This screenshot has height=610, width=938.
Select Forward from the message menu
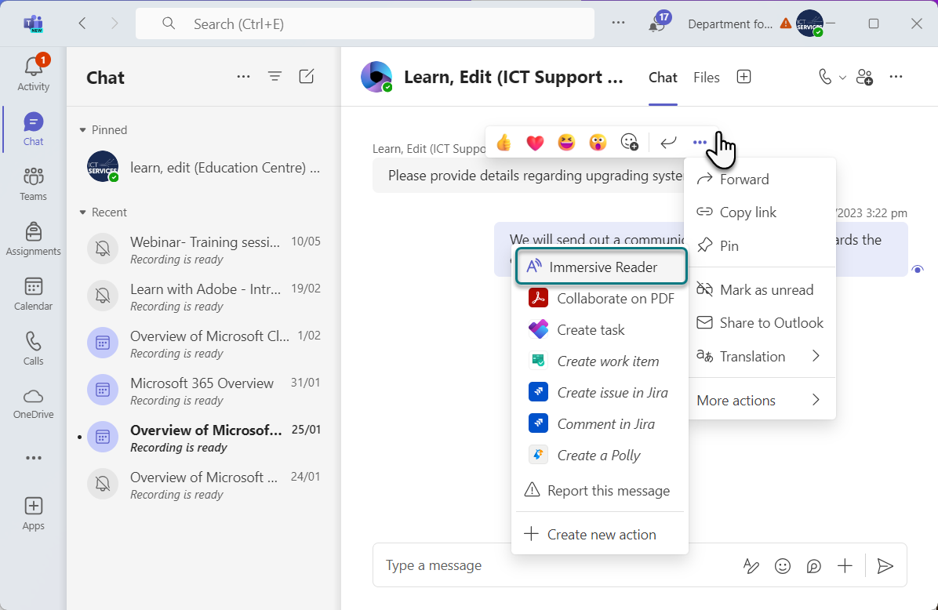coord(760,179)
